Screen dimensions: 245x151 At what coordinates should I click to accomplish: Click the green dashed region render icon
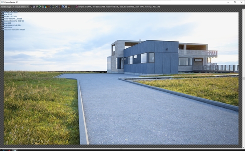pos(54,7)
